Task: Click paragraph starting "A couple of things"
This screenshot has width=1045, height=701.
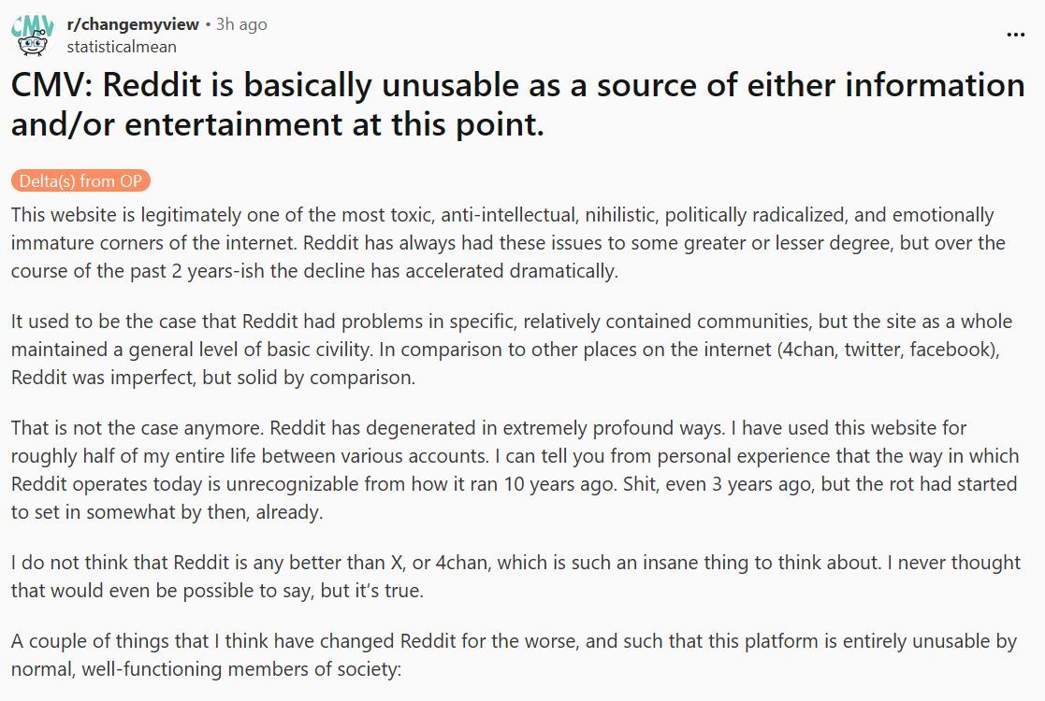Action: (x=514, y=656)
